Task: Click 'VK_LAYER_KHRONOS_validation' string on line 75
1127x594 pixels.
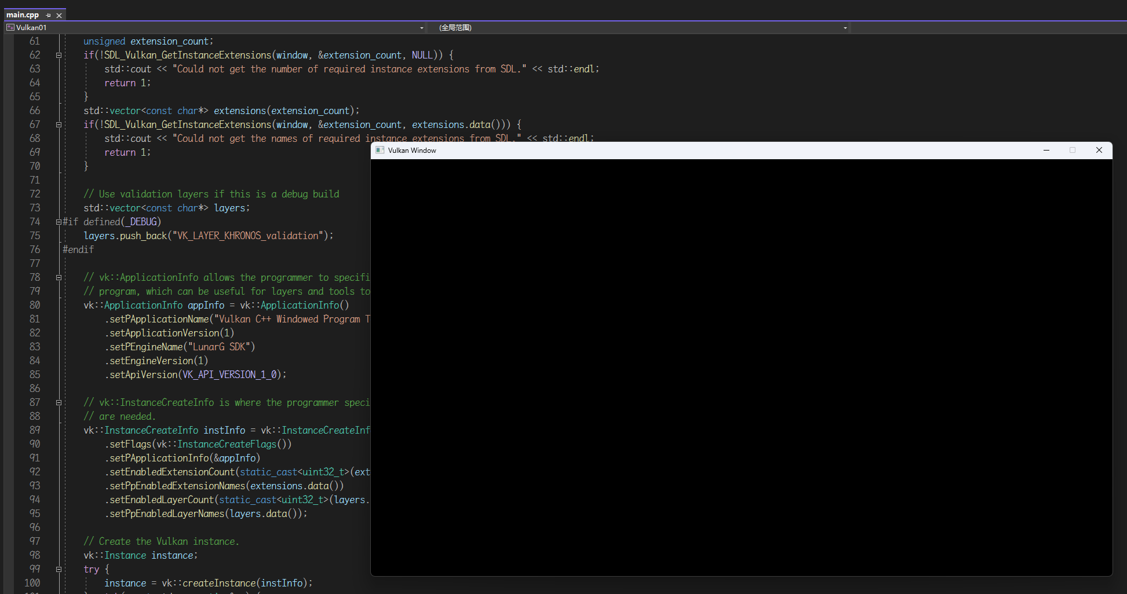Action: coord(247,236)
